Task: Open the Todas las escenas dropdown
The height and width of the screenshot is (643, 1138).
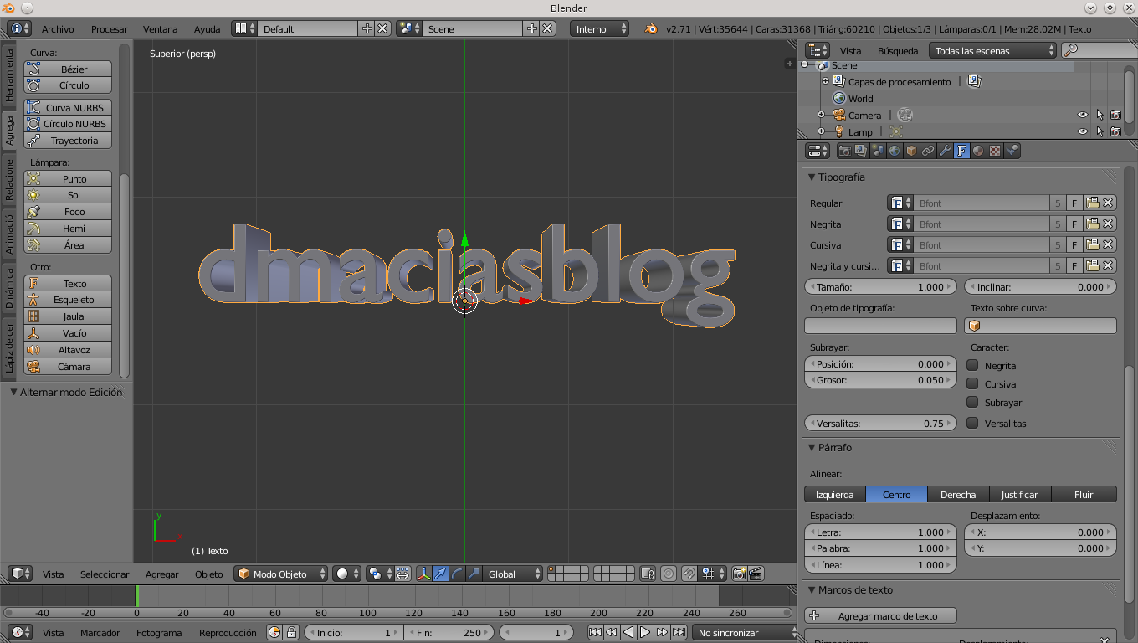Action: click(992, 50)
